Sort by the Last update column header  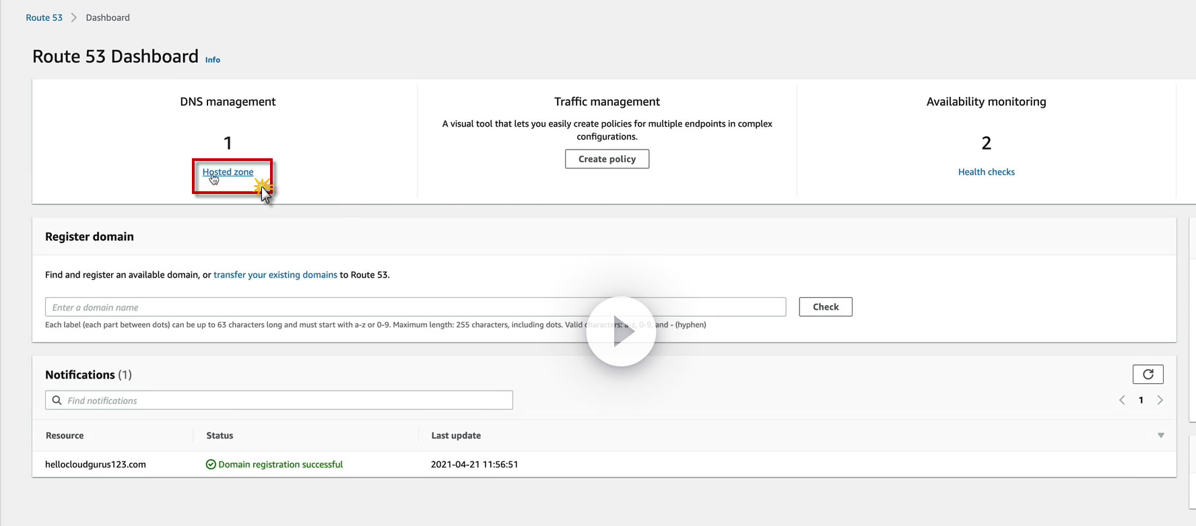(x=456, y=436)
